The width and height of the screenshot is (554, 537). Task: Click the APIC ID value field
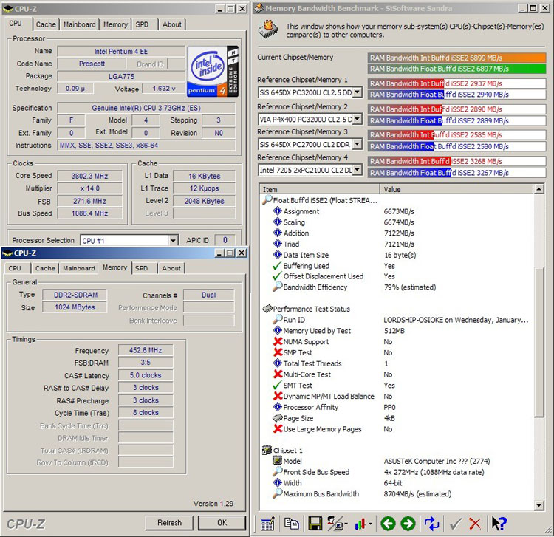[225, 240]
